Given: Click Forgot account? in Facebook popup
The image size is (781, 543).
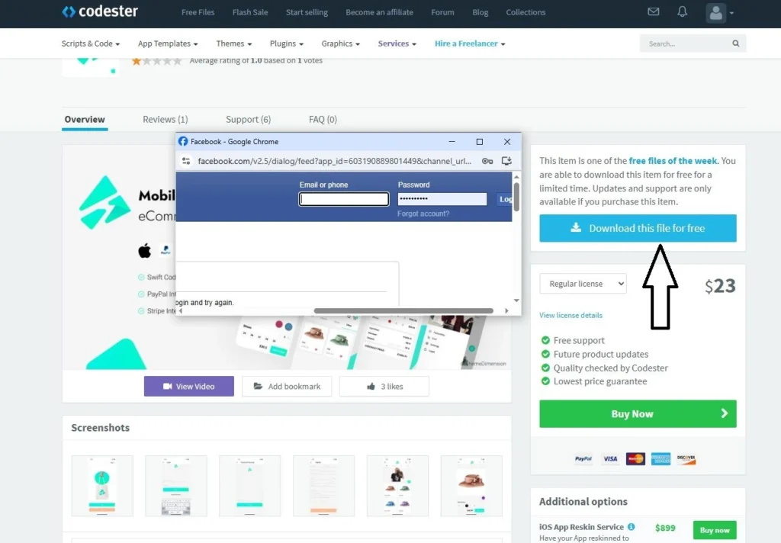Looking at the screenshot, I should coord(423,214).
